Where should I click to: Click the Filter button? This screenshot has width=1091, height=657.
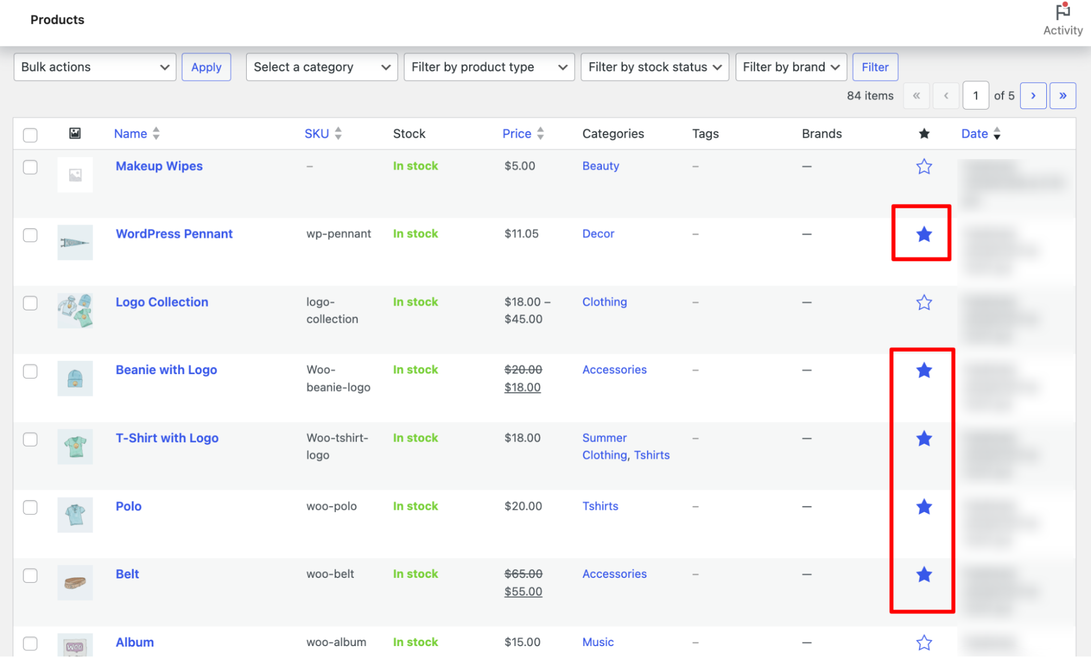[875, 67]
